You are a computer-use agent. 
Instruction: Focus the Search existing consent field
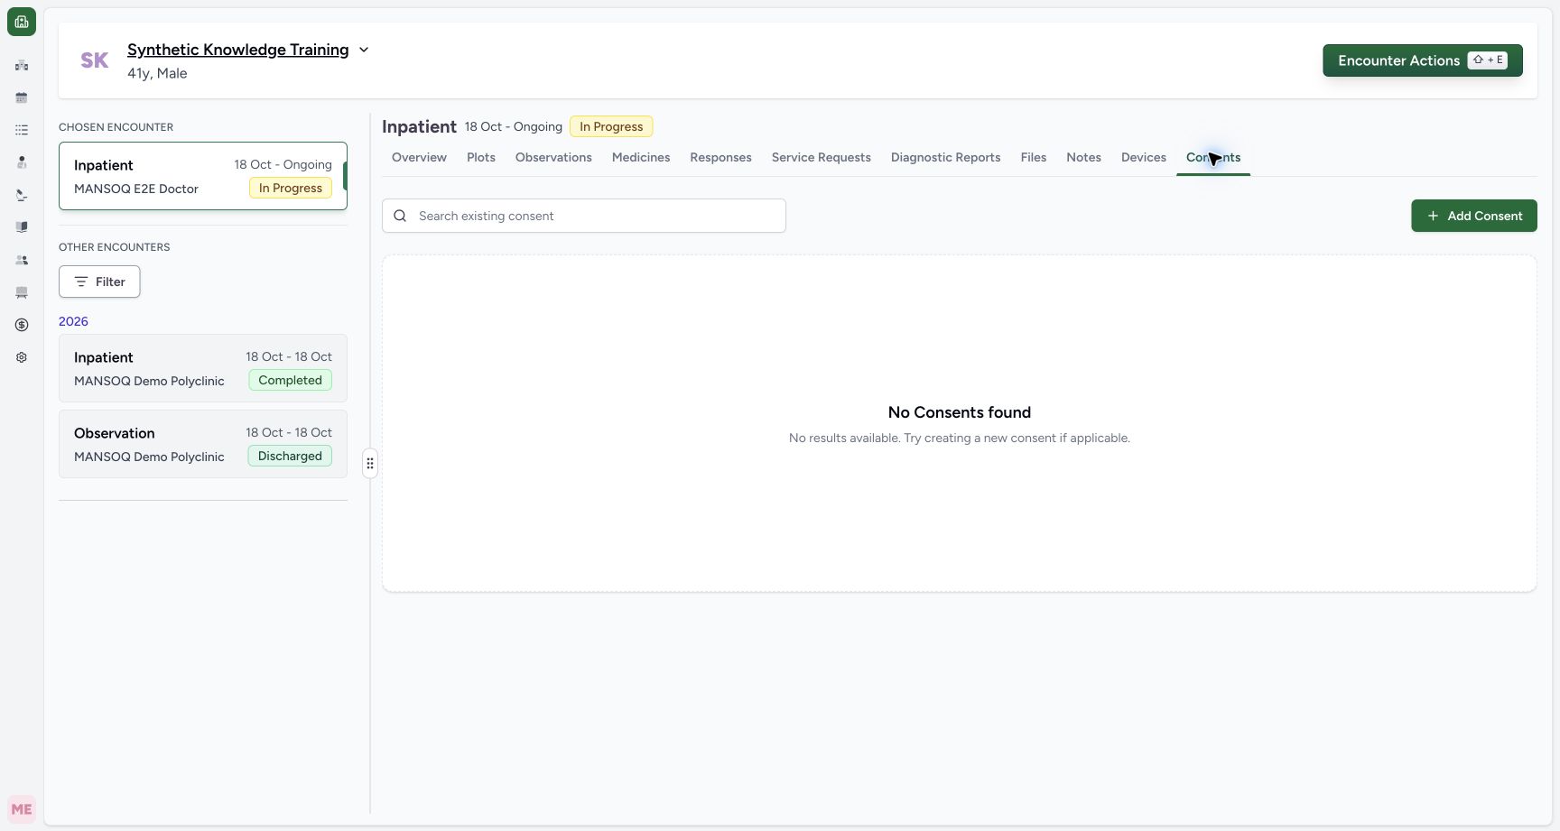pyautogui.click(x=584, y=216)
